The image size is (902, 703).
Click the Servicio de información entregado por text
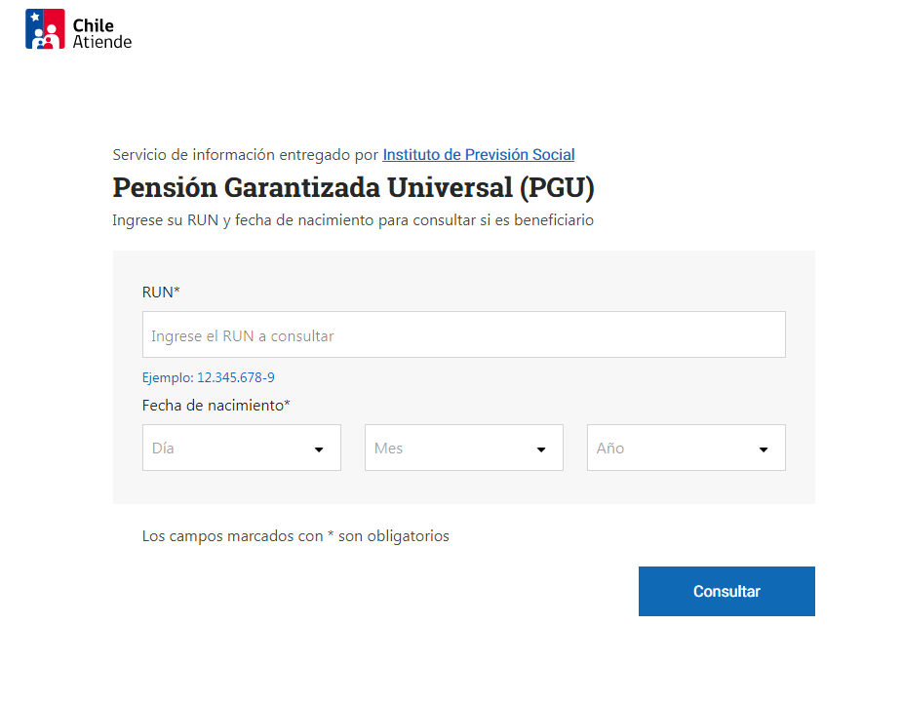click(245, 155)
